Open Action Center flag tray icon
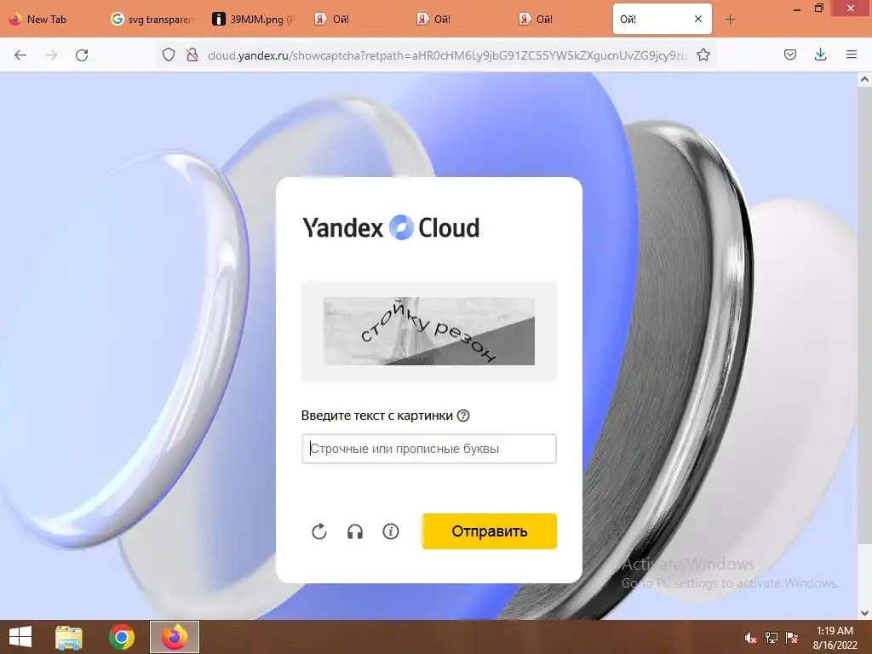Viewport: 872px width, 654px height. coord(792,638)
